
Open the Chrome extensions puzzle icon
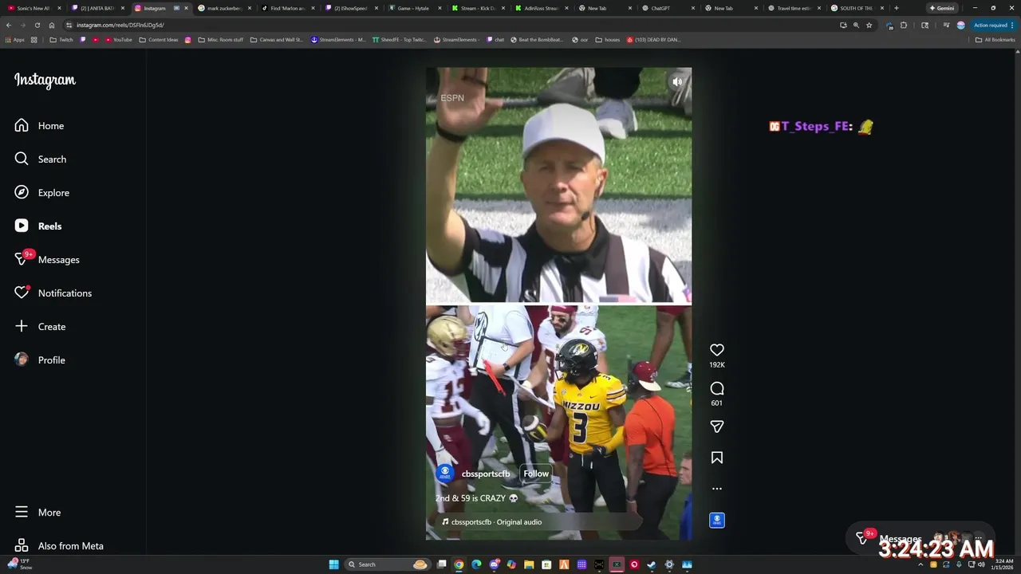(x=904, y=25)
